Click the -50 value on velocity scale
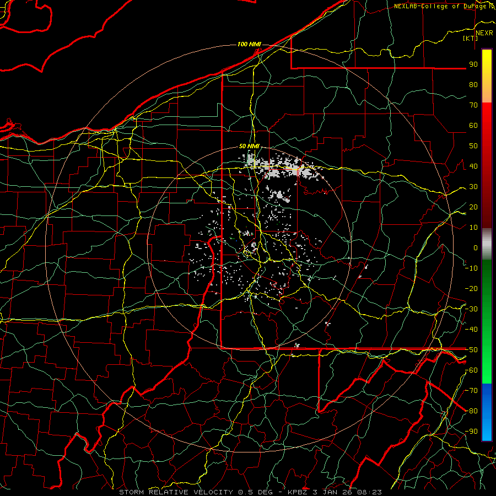Screen dimensions: 496x496 coord(471,350)
